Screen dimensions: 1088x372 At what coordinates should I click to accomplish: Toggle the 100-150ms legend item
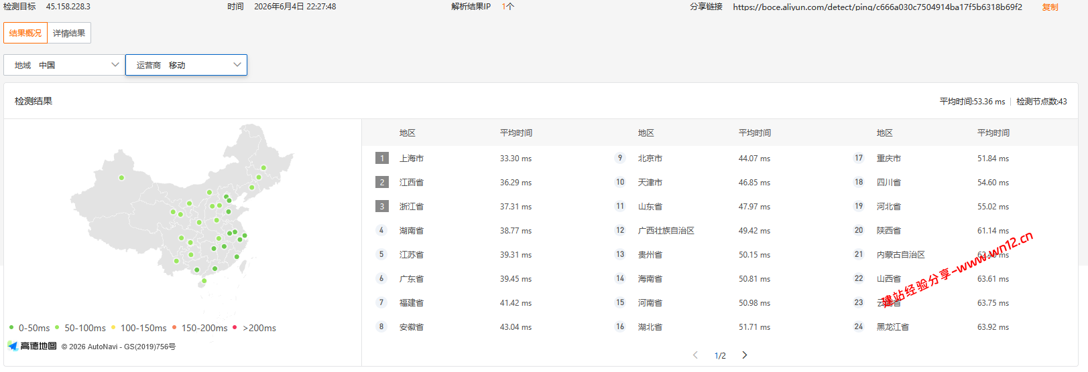click(139, 328)
